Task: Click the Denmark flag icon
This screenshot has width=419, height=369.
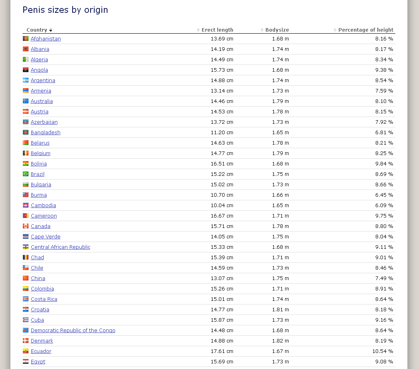Action: click(x=26, y=341)
